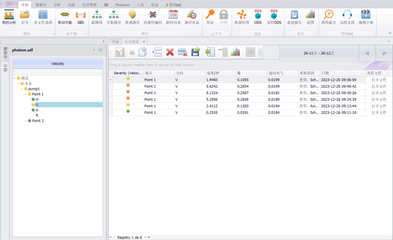Select the H direction tree item
Screen dimensions: 393x240
pos(37,99)
